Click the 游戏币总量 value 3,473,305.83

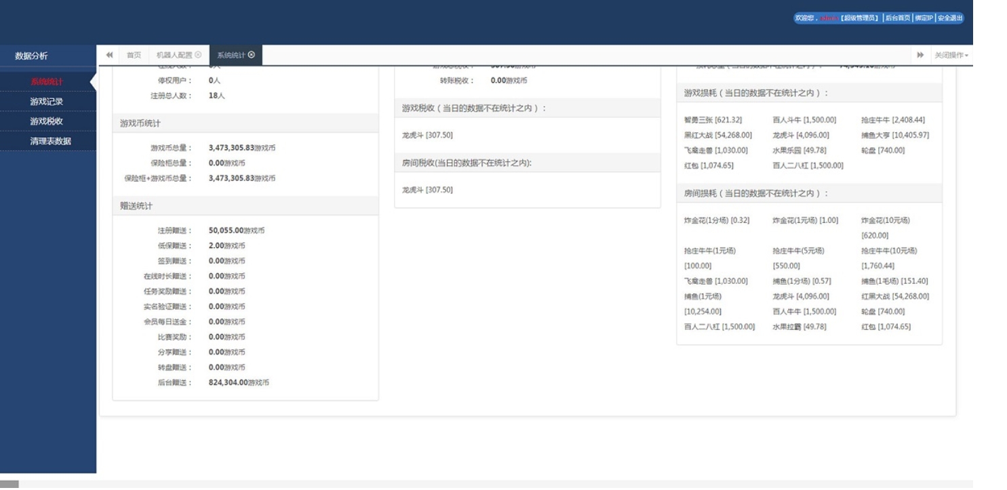point(231,148)
